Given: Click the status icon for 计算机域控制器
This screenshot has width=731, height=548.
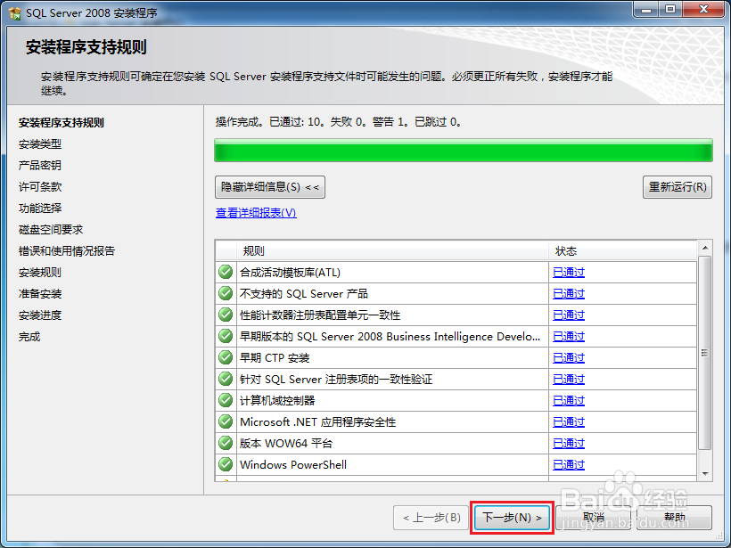Looking at the screenshot, I should click(x=225, y=400).
